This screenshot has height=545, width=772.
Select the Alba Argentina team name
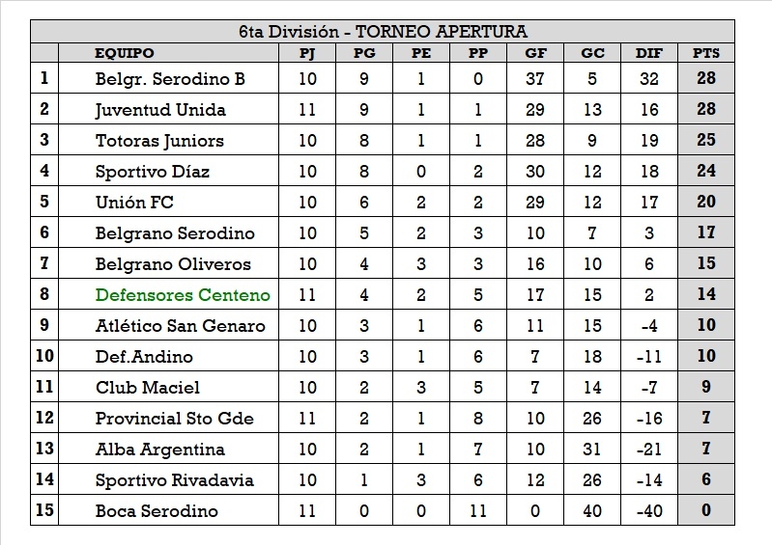click(x=159, y=450)
